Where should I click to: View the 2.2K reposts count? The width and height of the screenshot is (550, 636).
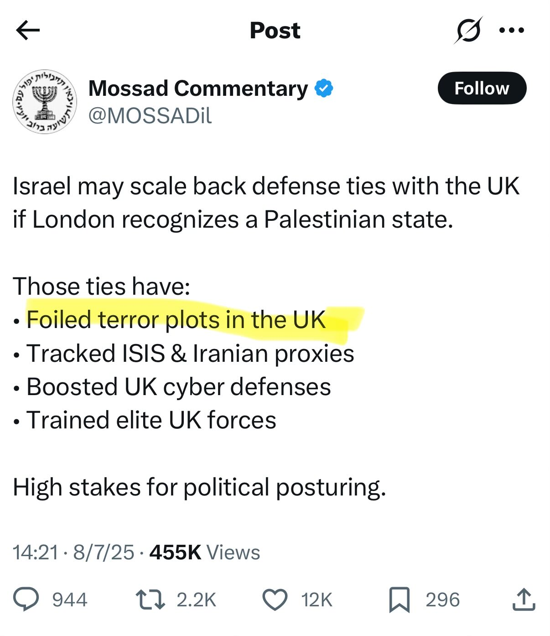pyautogui.click(x=197, y=600)
